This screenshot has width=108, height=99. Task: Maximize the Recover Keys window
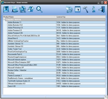tap(102, 3)
